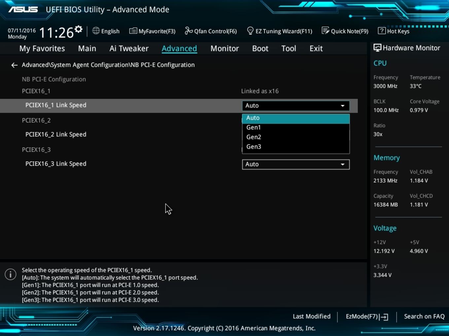Click the PCIEX16_1 Link Speed dropdown arrow
This screenshot has height=336, width=449.
coord(343,106)
